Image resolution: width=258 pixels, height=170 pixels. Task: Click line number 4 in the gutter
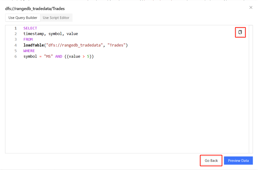16,45
